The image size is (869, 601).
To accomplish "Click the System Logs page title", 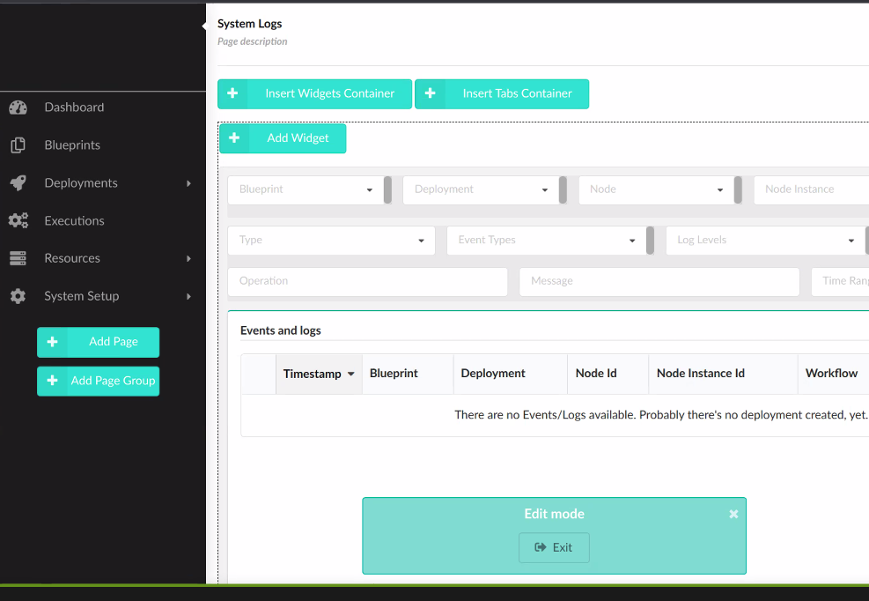I will point(249,24).
